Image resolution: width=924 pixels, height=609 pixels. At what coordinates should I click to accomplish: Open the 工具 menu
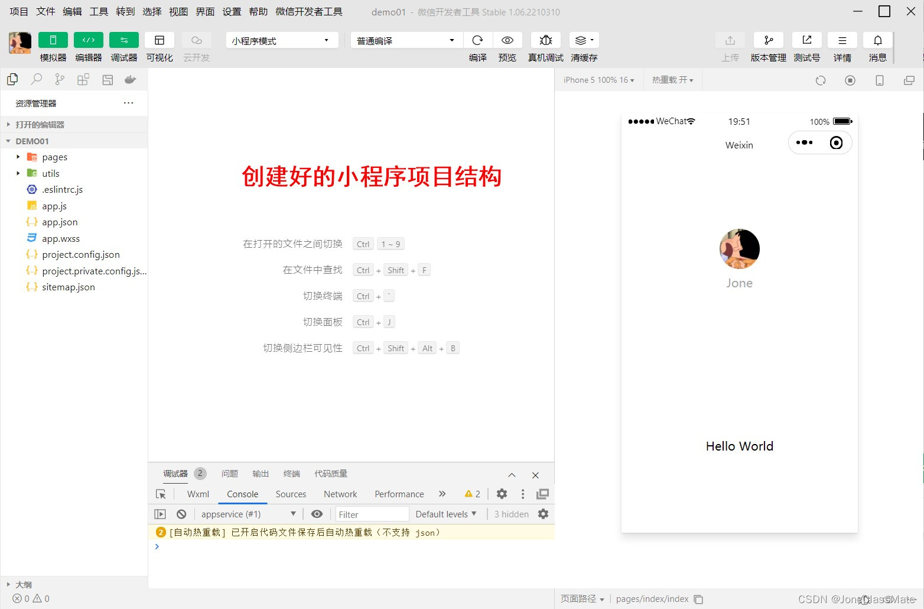pyautogui.click(x=99, y=12)
